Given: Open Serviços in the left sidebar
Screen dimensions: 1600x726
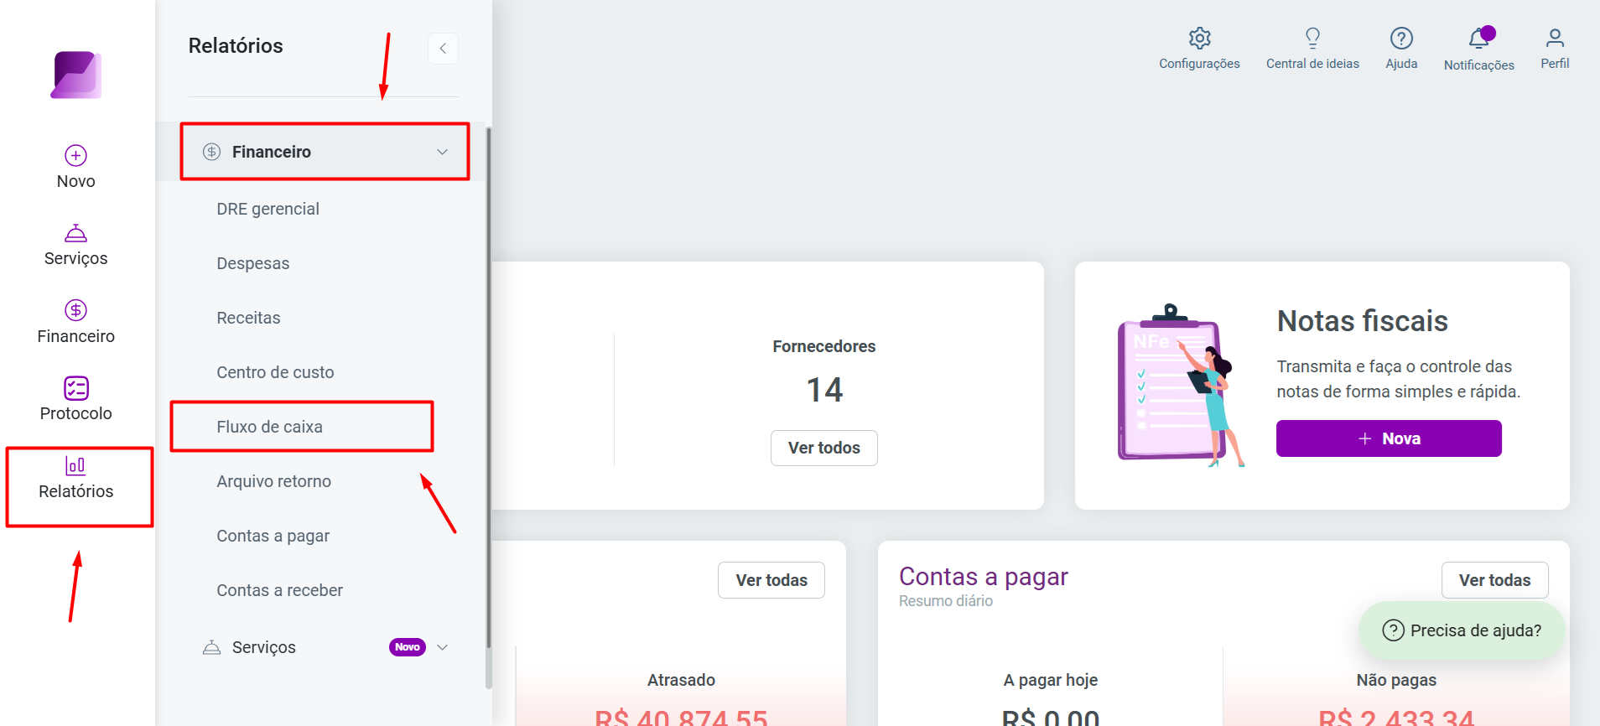Looking at the screenshot, I should 76,245.
